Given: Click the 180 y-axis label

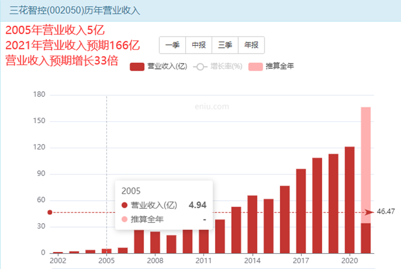Looking at the screenshot, I should [39, 94].
